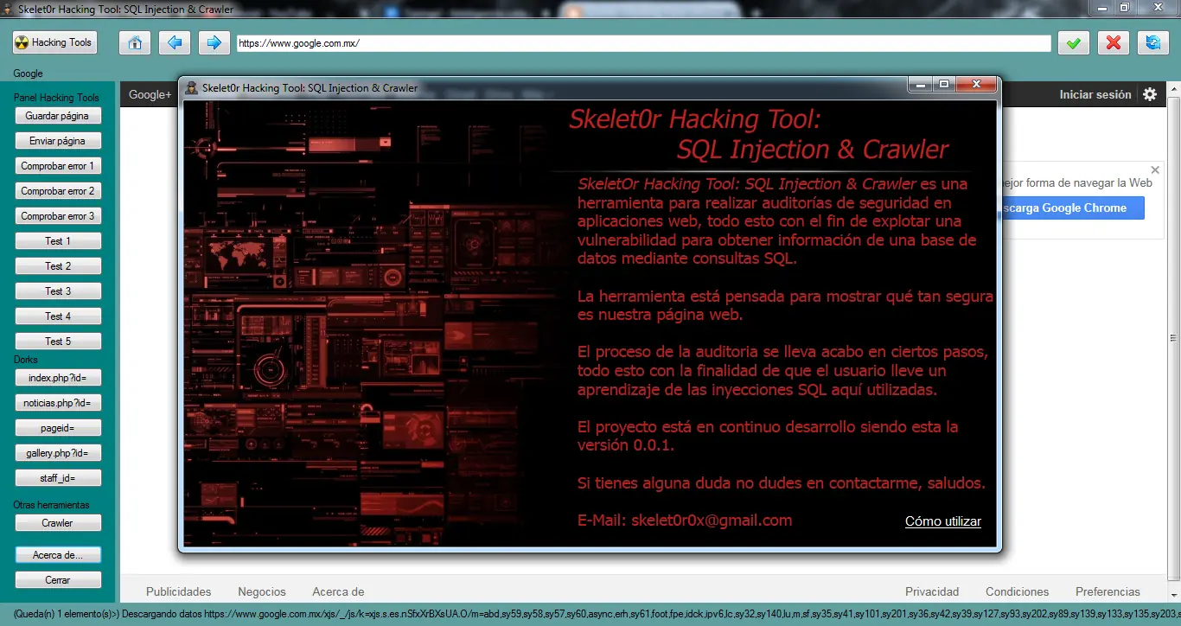Minimize the about dialog window
This screenshot has height=626, width=1181.
[921, 85]
